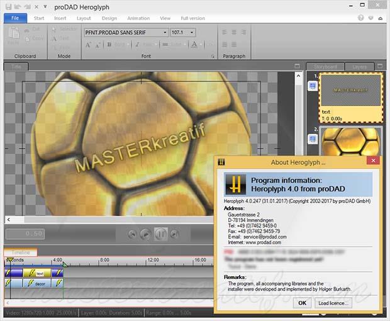Switch to the Insert ribbon tab
Screen dimensions: 390x321
coord(60,18)
